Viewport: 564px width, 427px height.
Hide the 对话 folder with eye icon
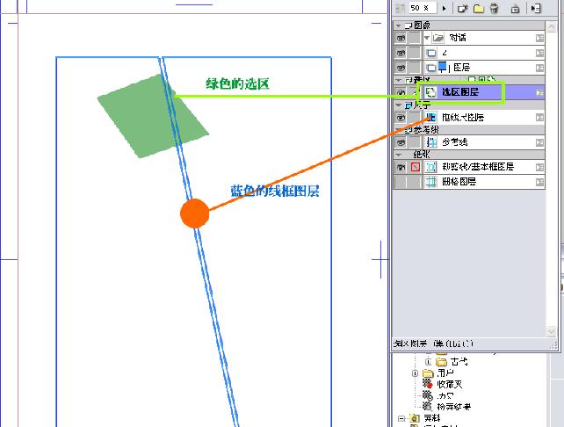point(401,38)
